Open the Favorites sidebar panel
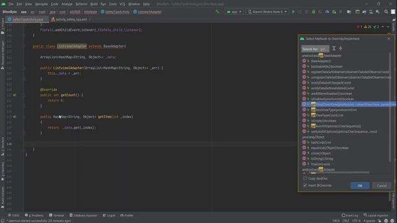Image resolution: width=397 pixels, height=223 pixels. (x=2, y=172)
